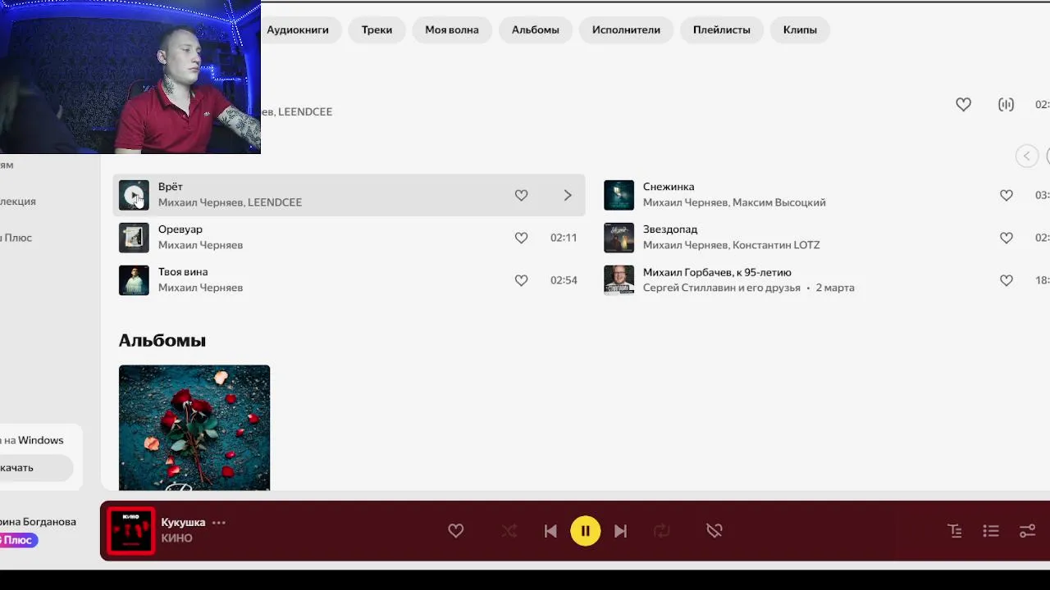Open artist Максим Высоцкий link
Viewport: 1050px width, 590px height.
(x=779, y=202)
